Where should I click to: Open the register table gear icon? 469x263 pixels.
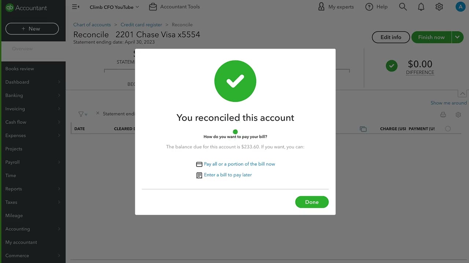pos(458,114)
